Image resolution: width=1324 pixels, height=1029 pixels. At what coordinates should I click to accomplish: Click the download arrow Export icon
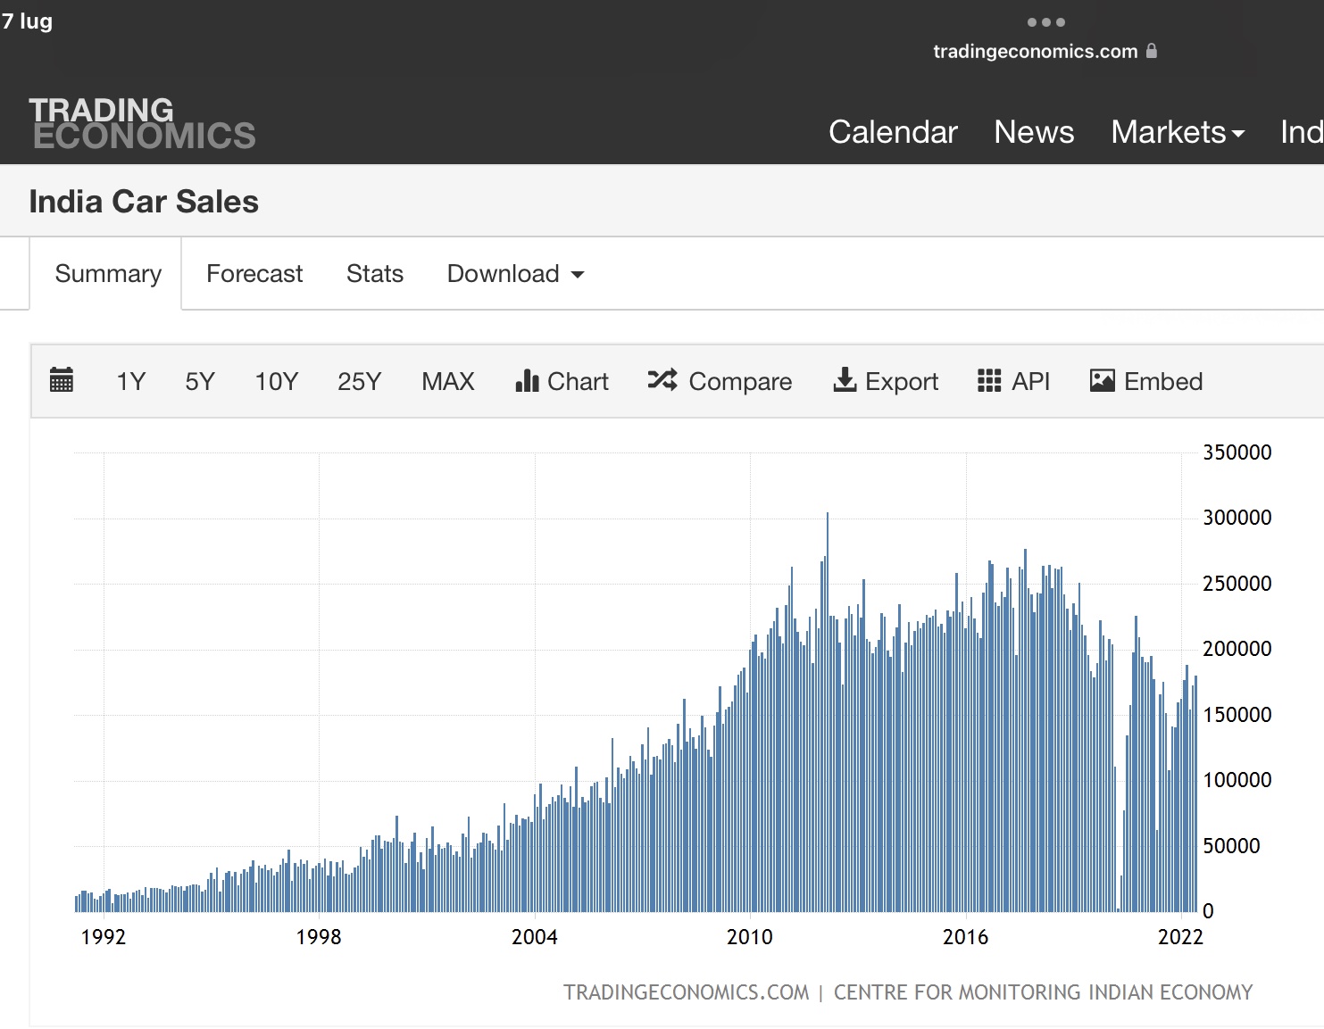point(845,380)
